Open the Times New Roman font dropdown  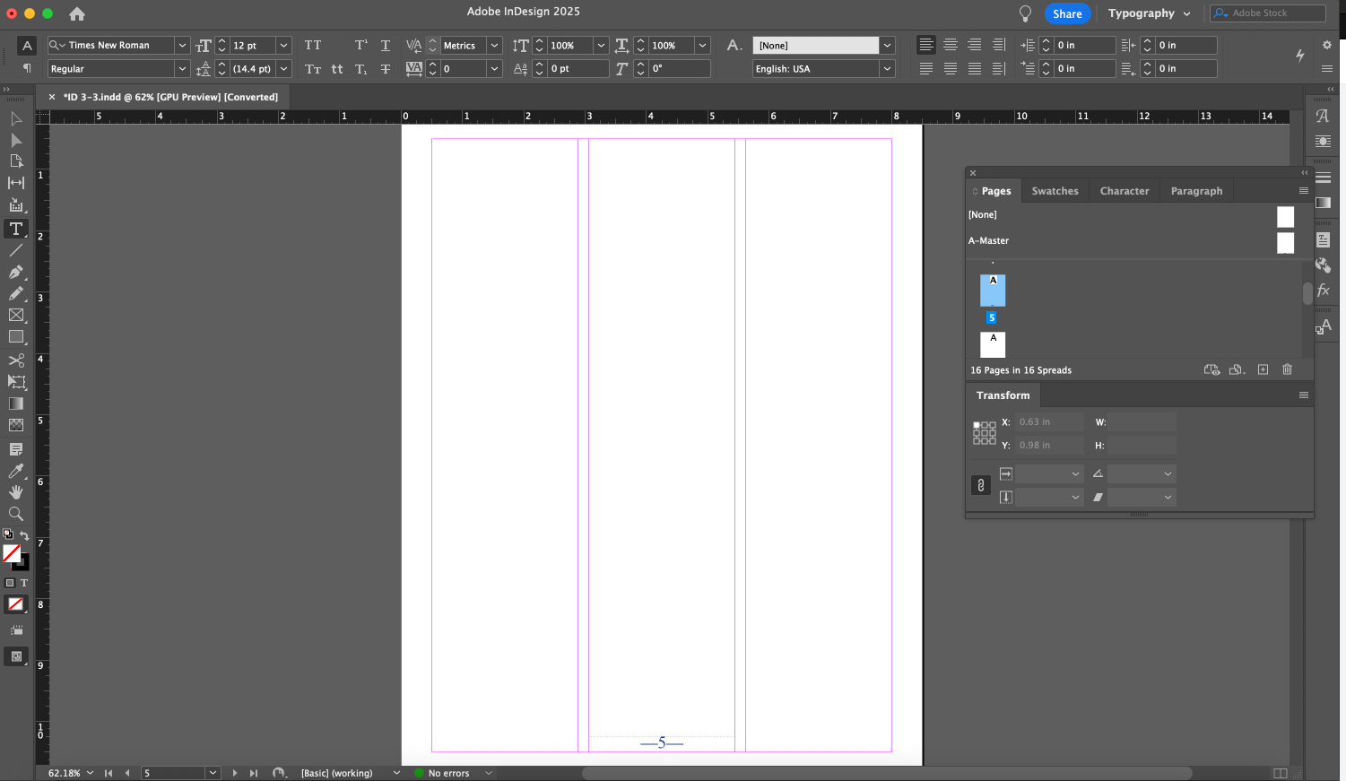(x=182, y=45)
